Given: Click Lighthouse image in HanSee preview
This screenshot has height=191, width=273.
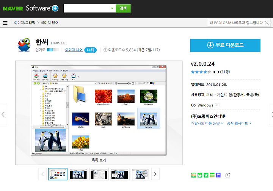Looking at the screenshot, I should 126,119.
